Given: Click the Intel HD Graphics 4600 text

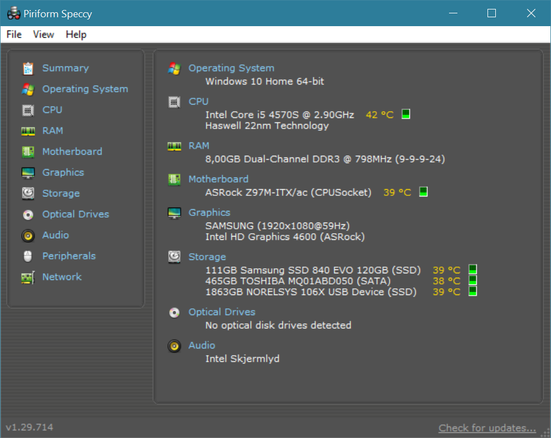Looking at the screenshot, I should coord(285,237).
